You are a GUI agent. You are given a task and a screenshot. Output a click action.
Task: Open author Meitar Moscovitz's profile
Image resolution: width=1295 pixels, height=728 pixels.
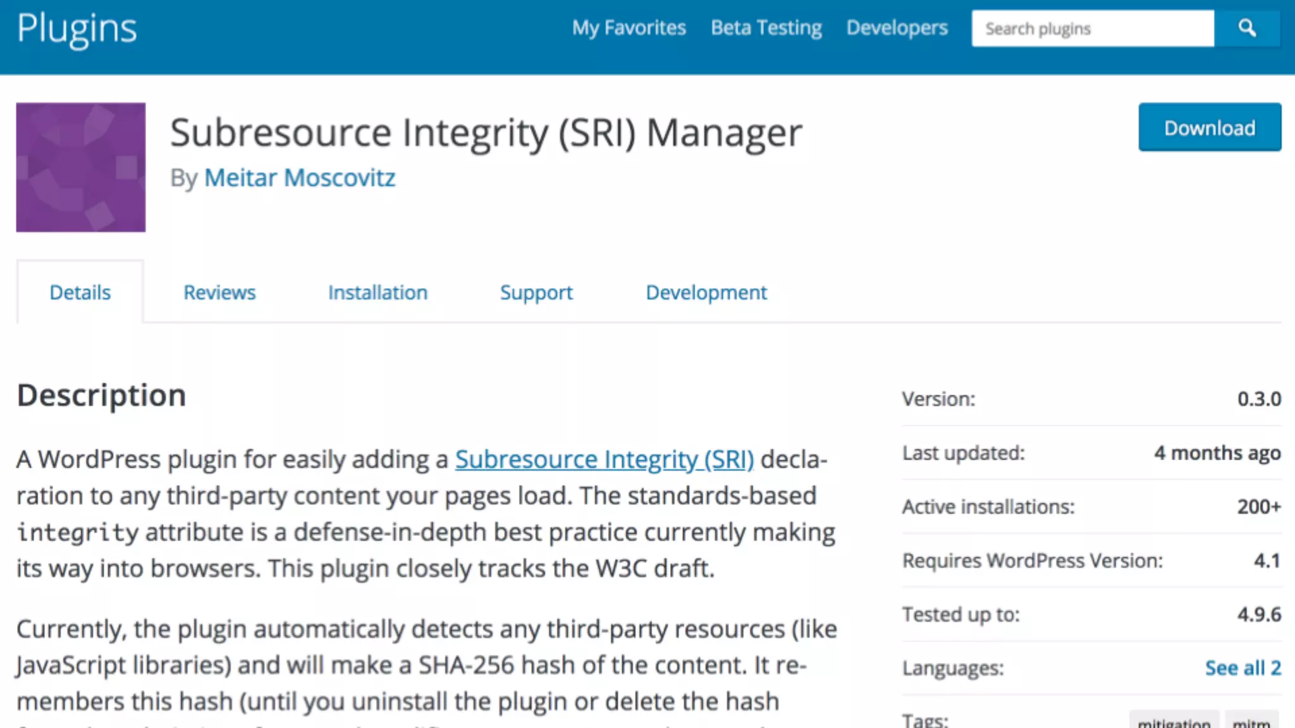pyautogui.click(x=300, y=178)
